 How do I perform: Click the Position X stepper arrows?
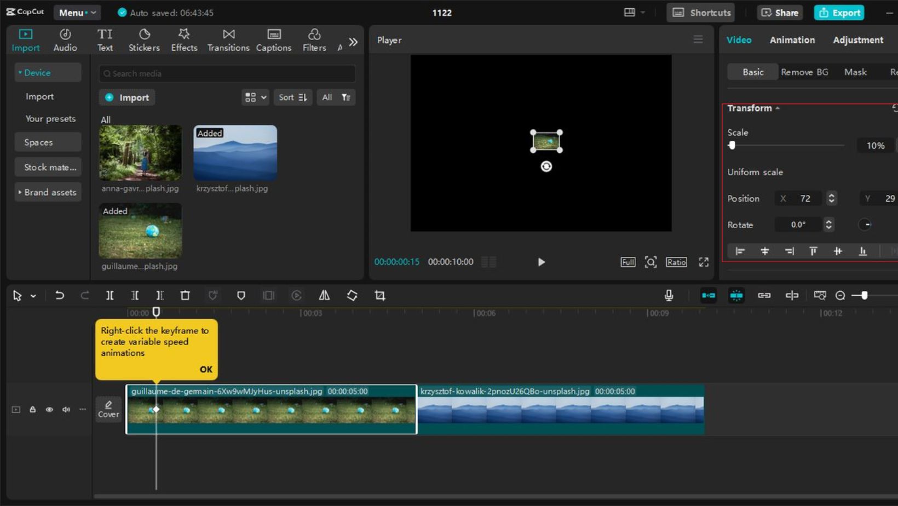(831, 198)
